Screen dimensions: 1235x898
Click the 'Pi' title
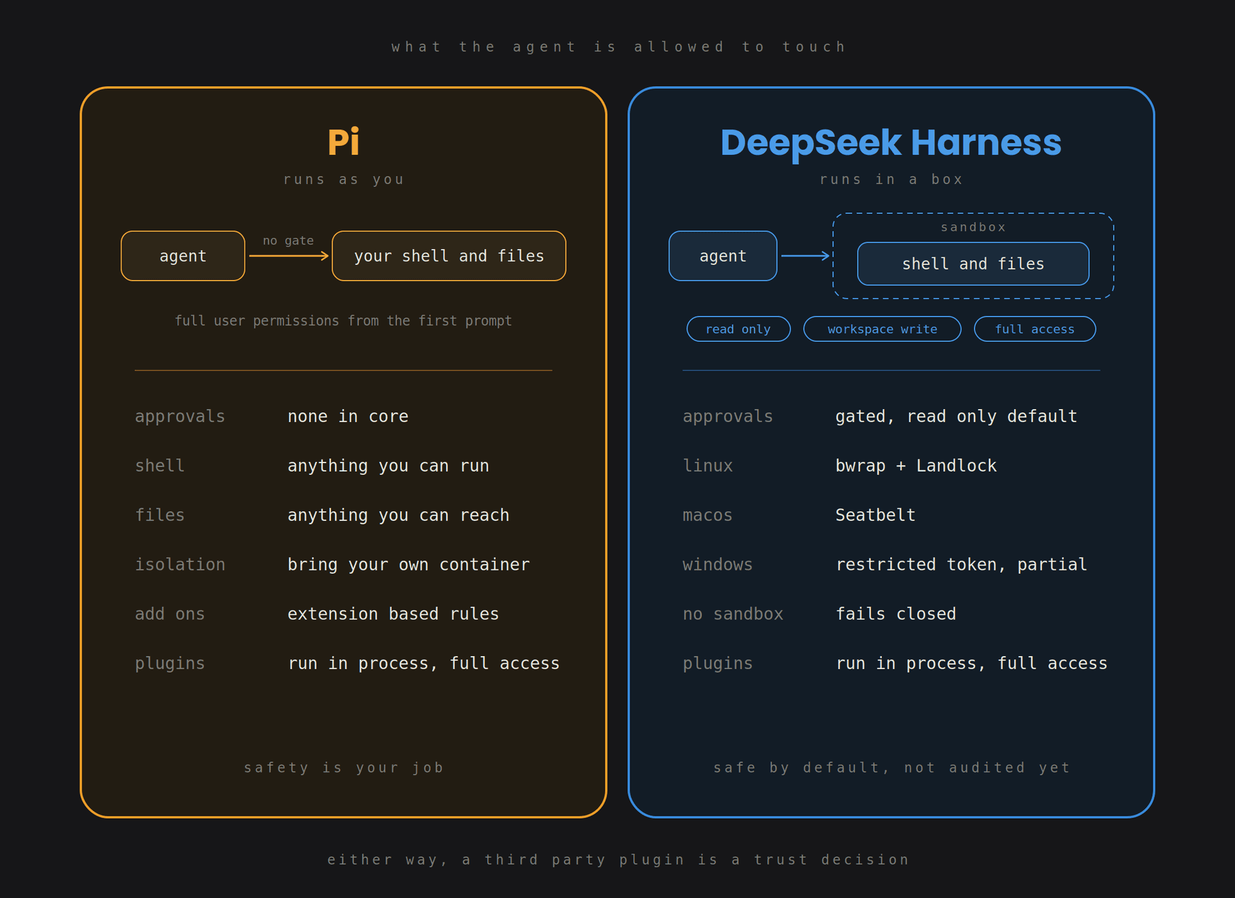343,142
